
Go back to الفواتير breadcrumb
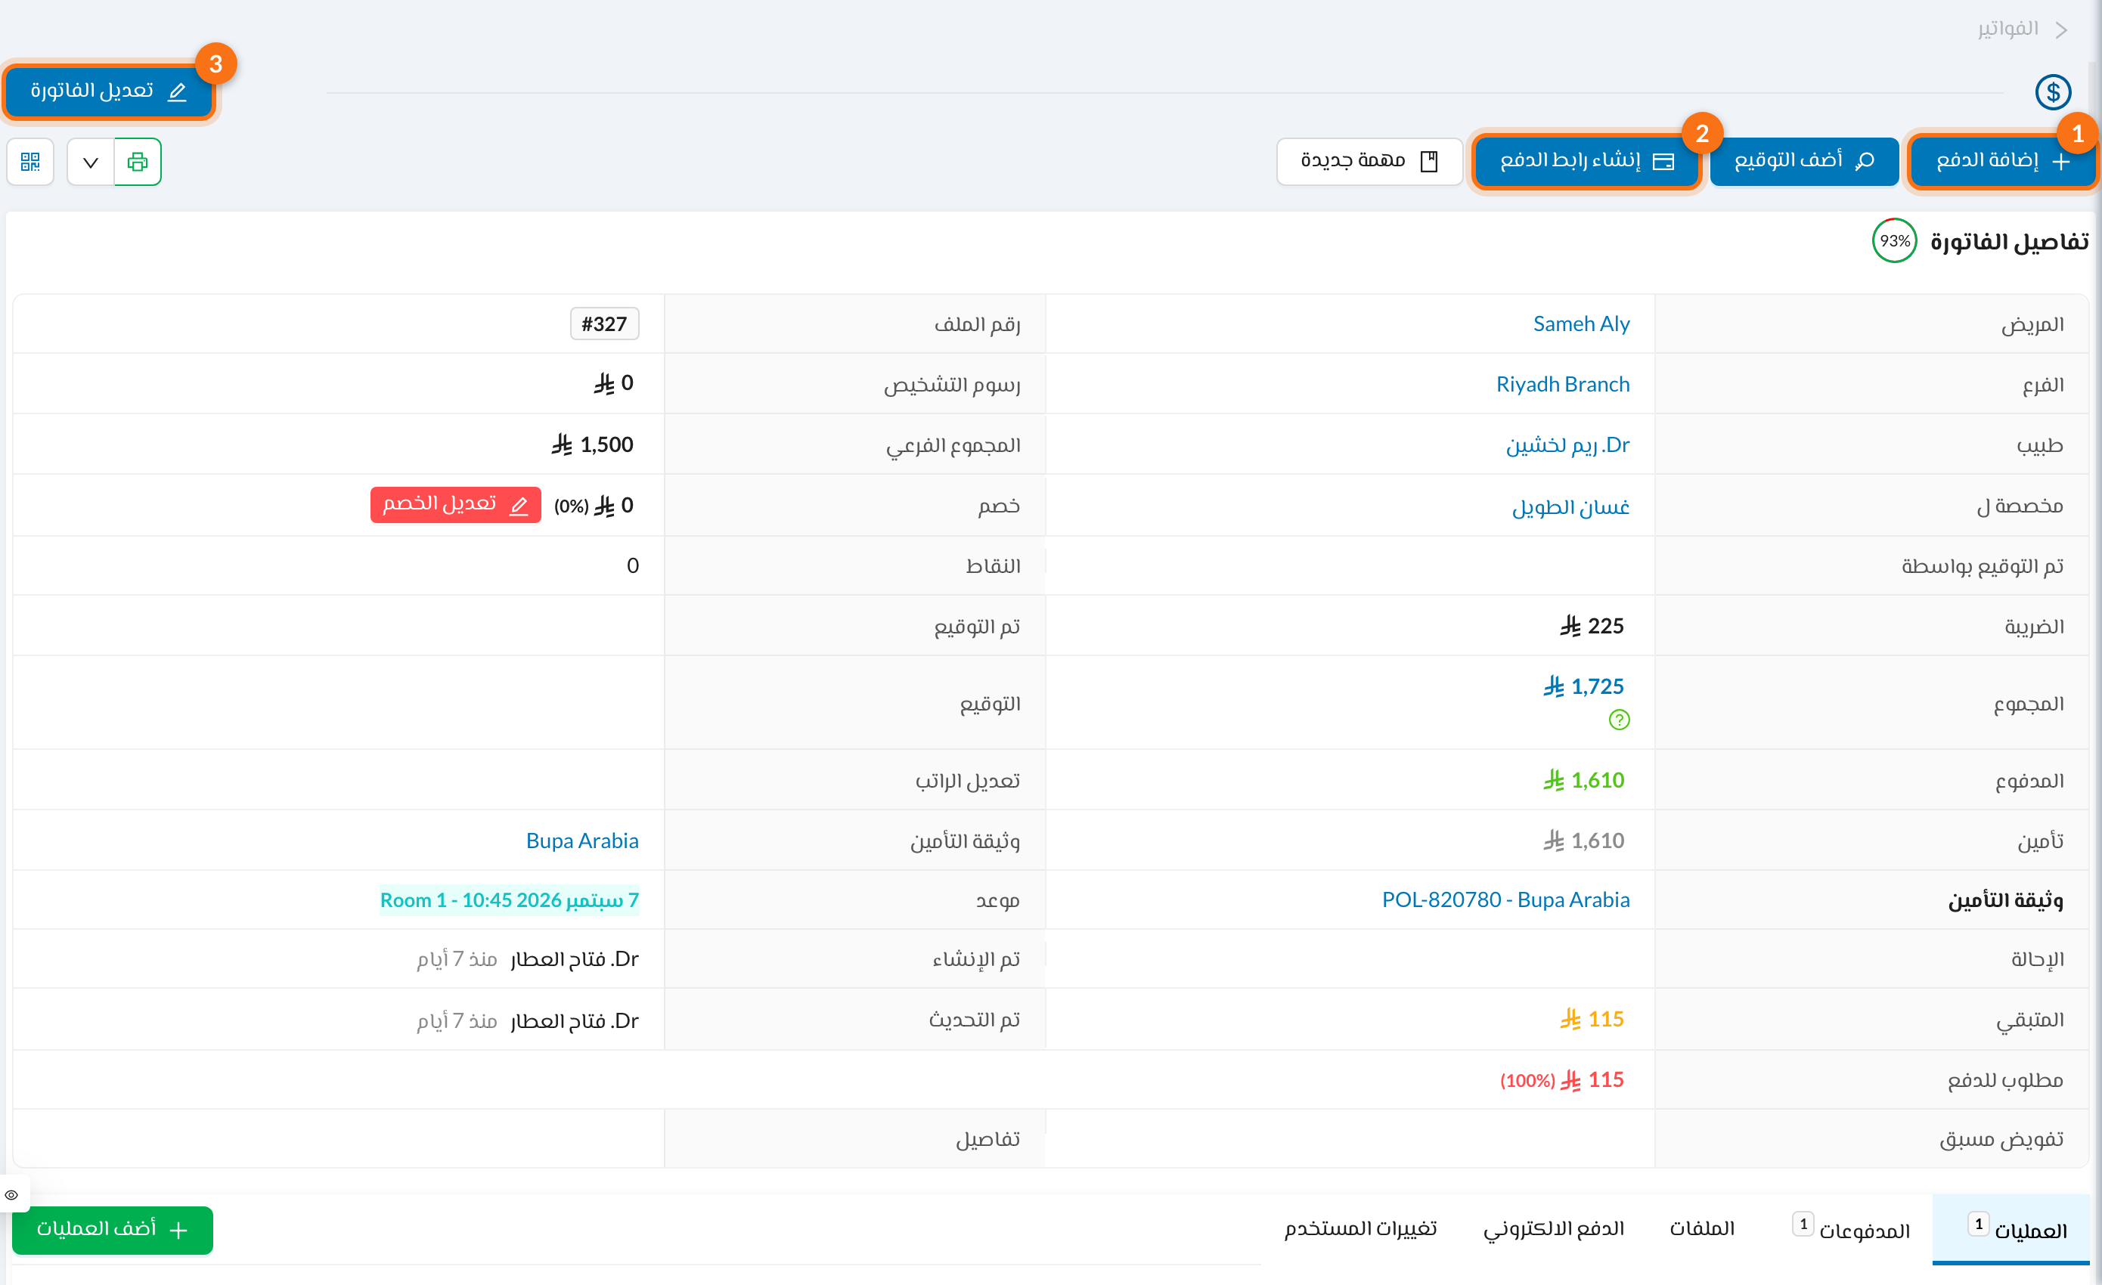tap(2007, 29)
